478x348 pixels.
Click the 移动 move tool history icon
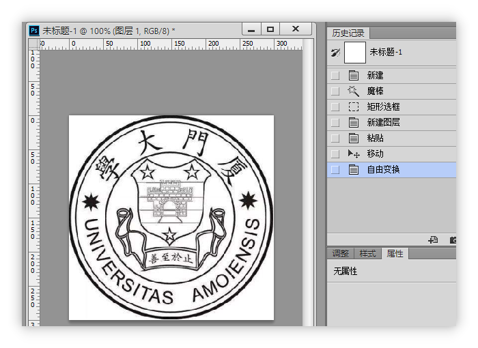[x=353, y=154]
